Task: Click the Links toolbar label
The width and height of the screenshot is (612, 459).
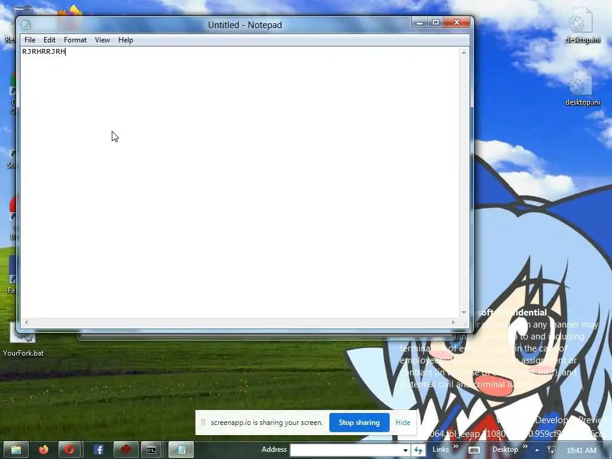Action: pos(440,449)
